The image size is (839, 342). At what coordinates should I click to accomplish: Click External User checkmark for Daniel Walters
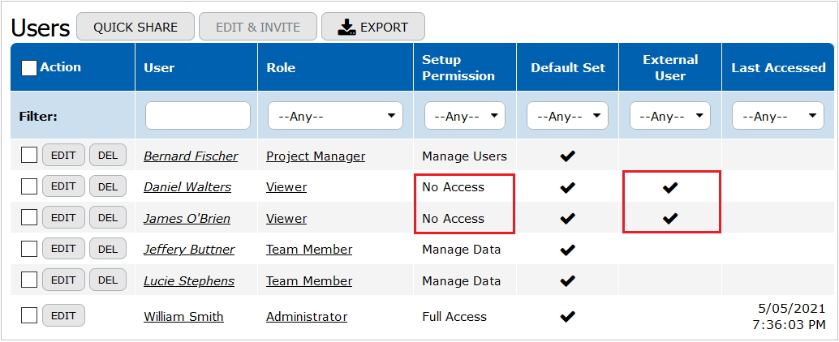[670, 187]
